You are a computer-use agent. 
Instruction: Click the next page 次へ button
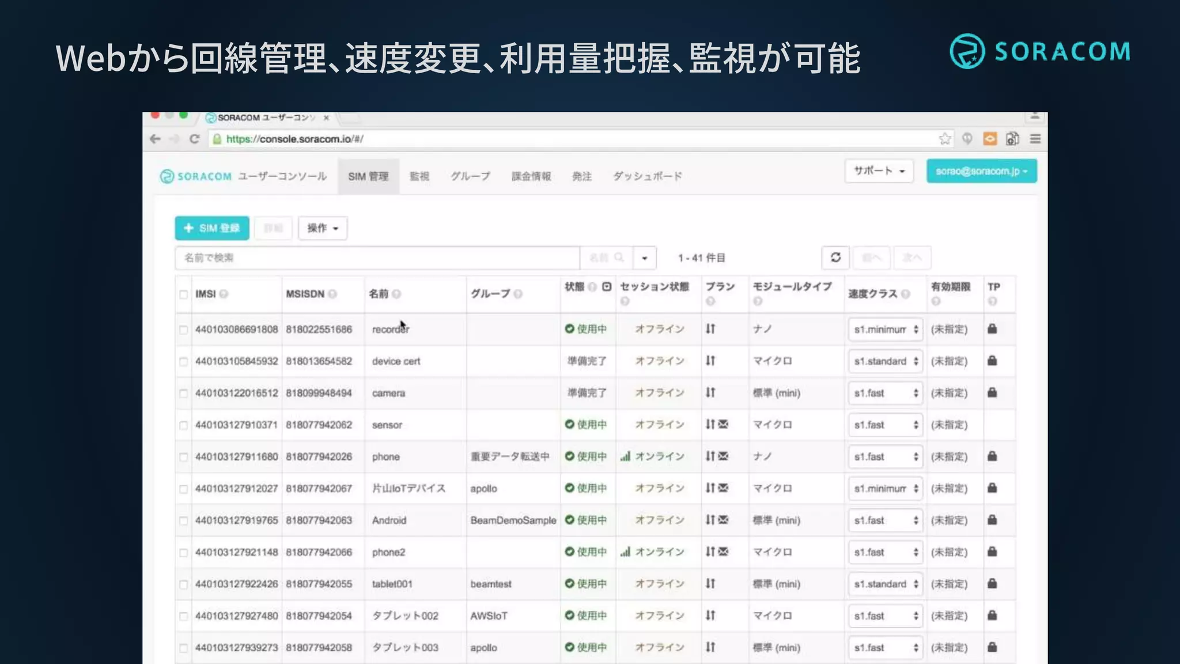[912, 258]
